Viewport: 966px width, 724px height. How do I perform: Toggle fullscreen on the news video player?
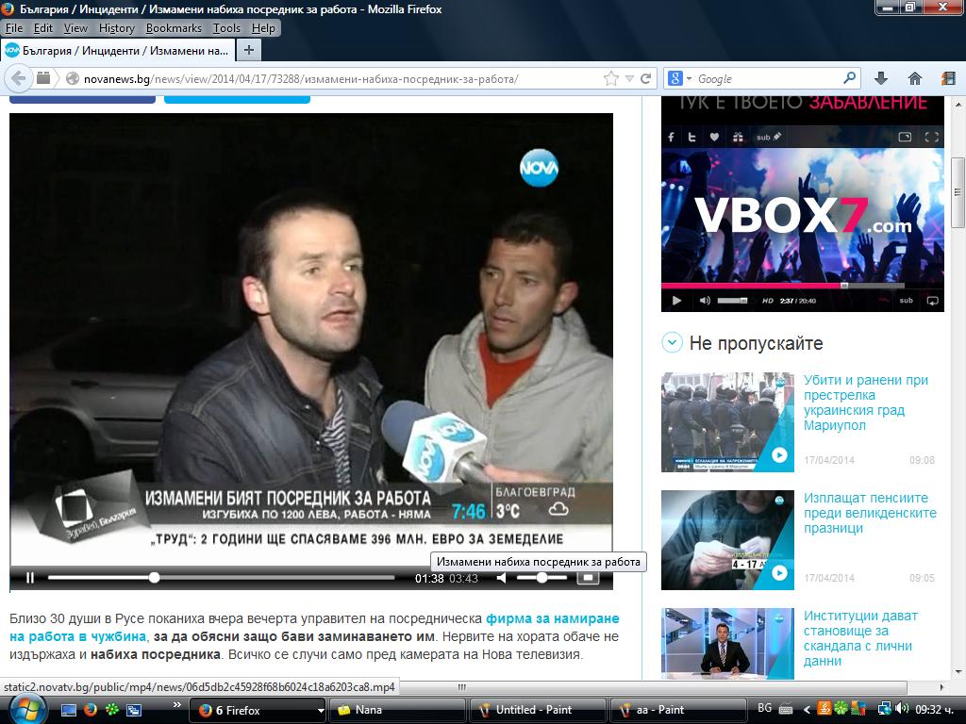coord(588,578)
